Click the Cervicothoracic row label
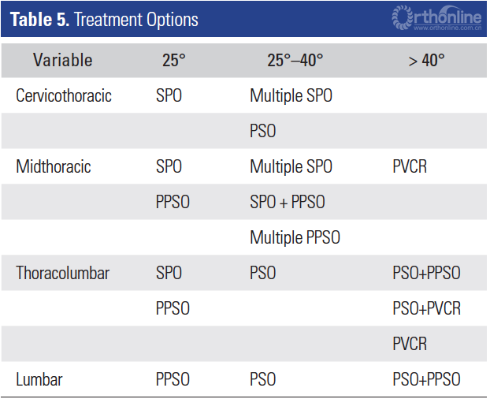The height and width of the screenshot is (399, 490). click(x=64, y=96)
